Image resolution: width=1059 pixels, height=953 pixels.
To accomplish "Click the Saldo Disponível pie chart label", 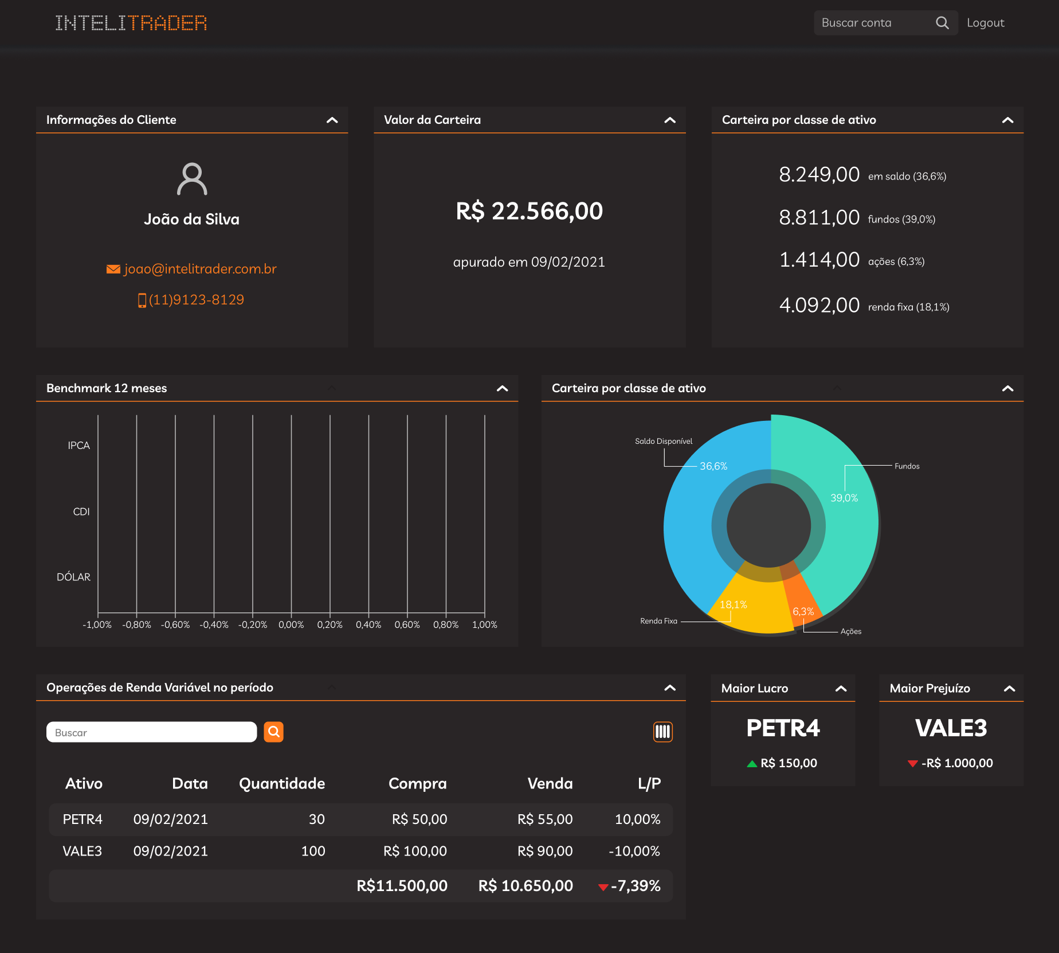I will (x=664, y=441).
